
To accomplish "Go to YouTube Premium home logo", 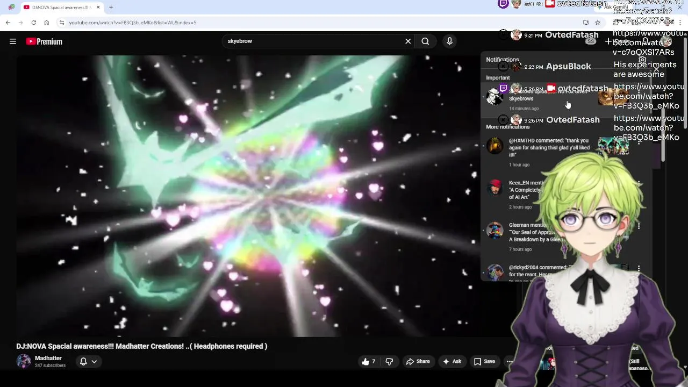I will pyautogui.click(x=44, y=41).
